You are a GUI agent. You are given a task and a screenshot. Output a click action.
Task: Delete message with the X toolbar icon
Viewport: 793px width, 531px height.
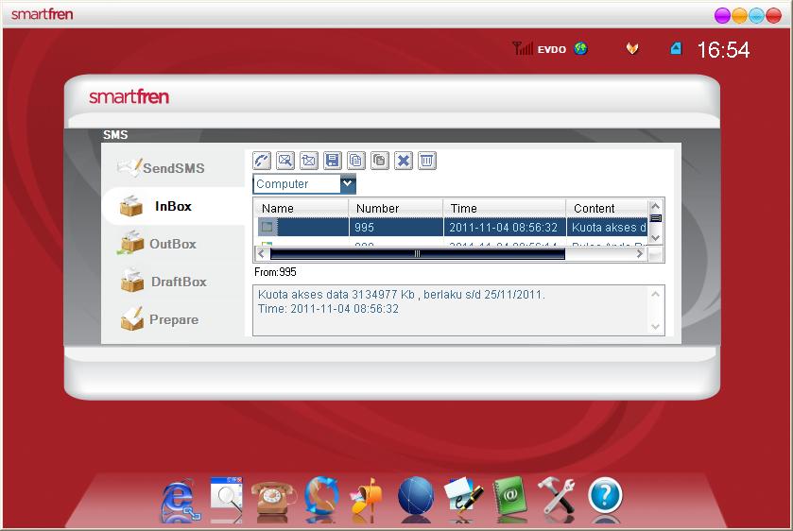[403, 161]
